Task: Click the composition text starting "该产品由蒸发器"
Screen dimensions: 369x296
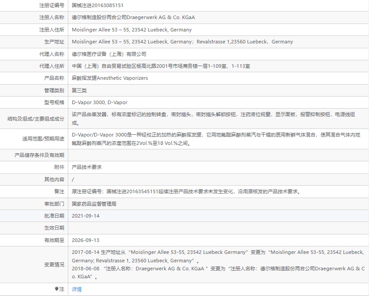Action: [213, 118]
